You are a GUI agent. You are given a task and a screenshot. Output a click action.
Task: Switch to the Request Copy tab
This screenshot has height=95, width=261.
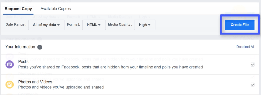coord(18,9)
